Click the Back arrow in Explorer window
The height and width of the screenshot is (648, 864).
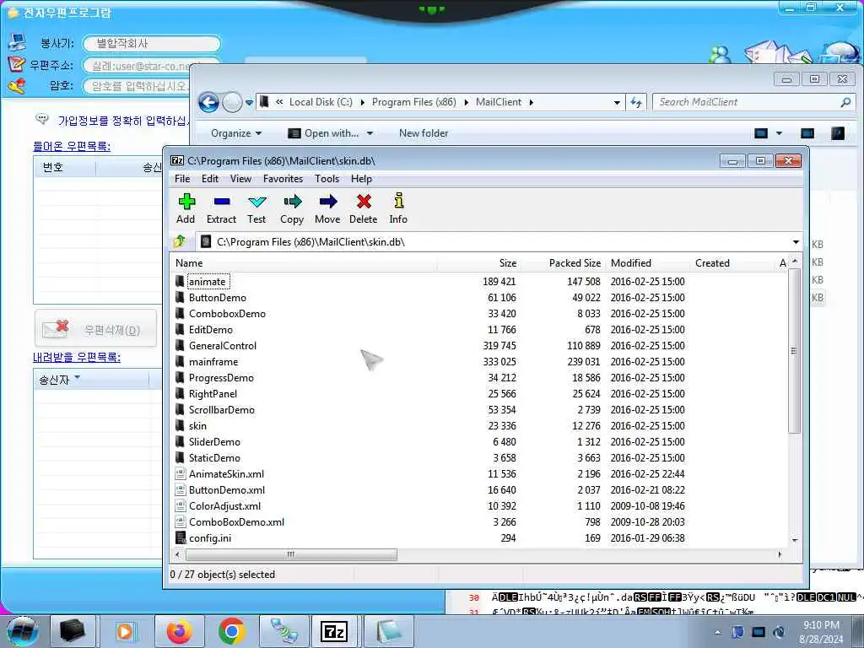[x=208, y=102]
